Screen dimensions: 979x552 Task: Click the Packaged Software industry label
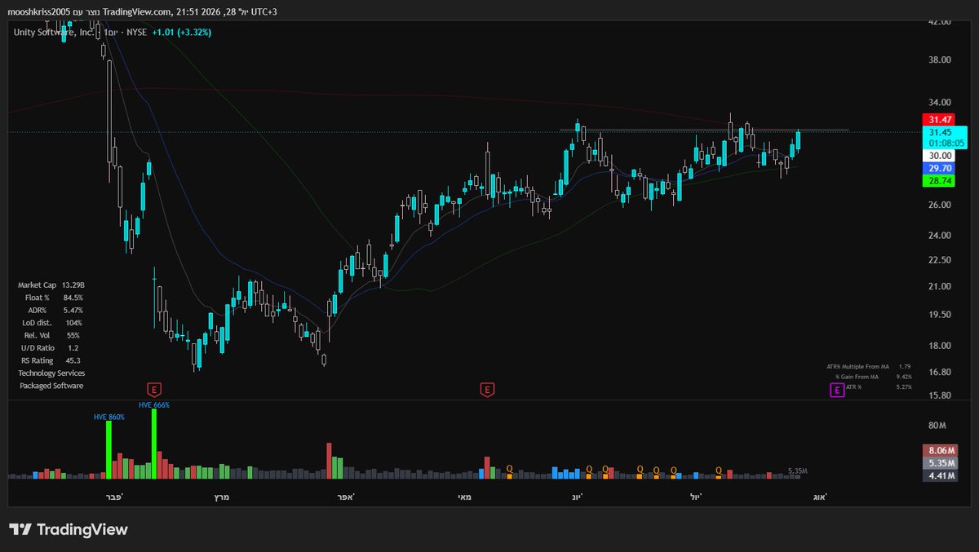[51, 386]
